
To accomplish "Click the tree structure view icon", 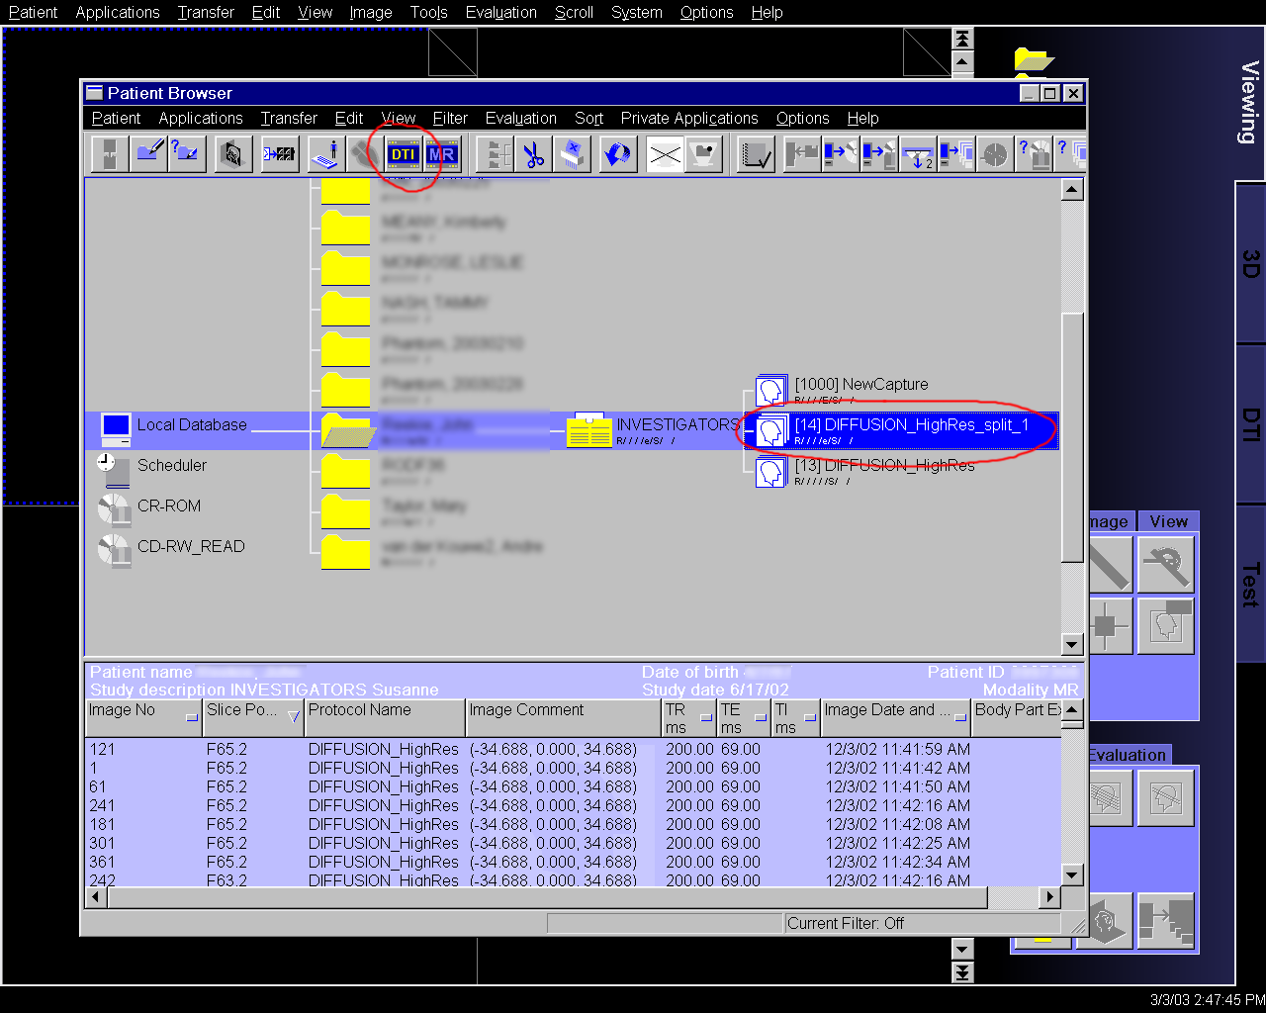I will point(496,154).
